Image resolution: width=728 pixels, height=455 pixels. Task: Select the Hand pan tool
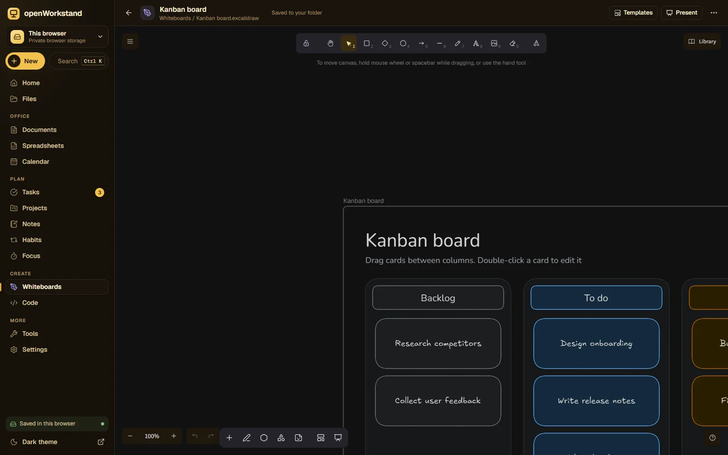(330, 43)
